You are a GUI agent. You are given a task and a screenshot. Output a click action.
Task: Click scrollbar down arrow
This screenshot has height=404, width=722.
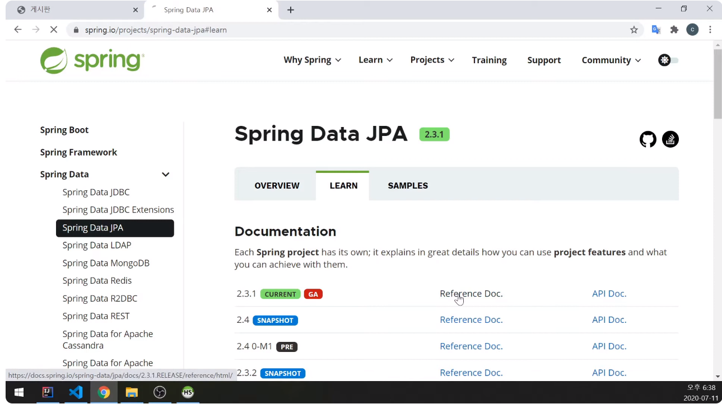[x=718, y=377]
